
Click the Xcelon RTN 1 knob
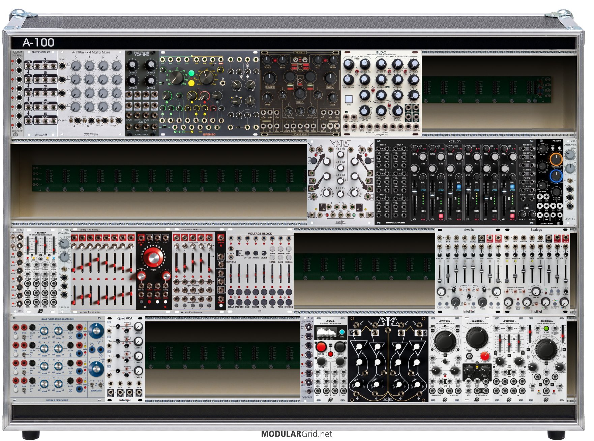tap(523, 214)
